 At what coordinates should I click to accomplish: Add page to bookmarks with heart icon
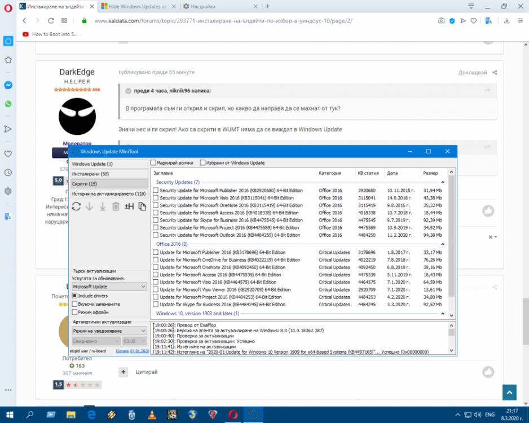click(474, 21)
